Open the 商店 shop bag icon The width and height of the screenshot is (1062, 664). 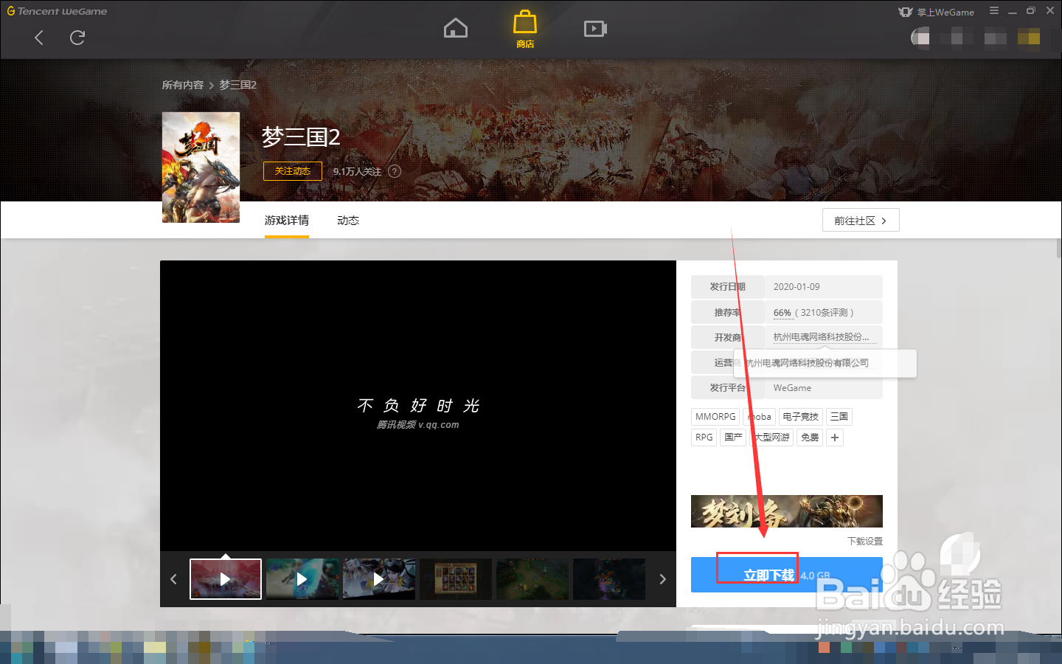525,30
